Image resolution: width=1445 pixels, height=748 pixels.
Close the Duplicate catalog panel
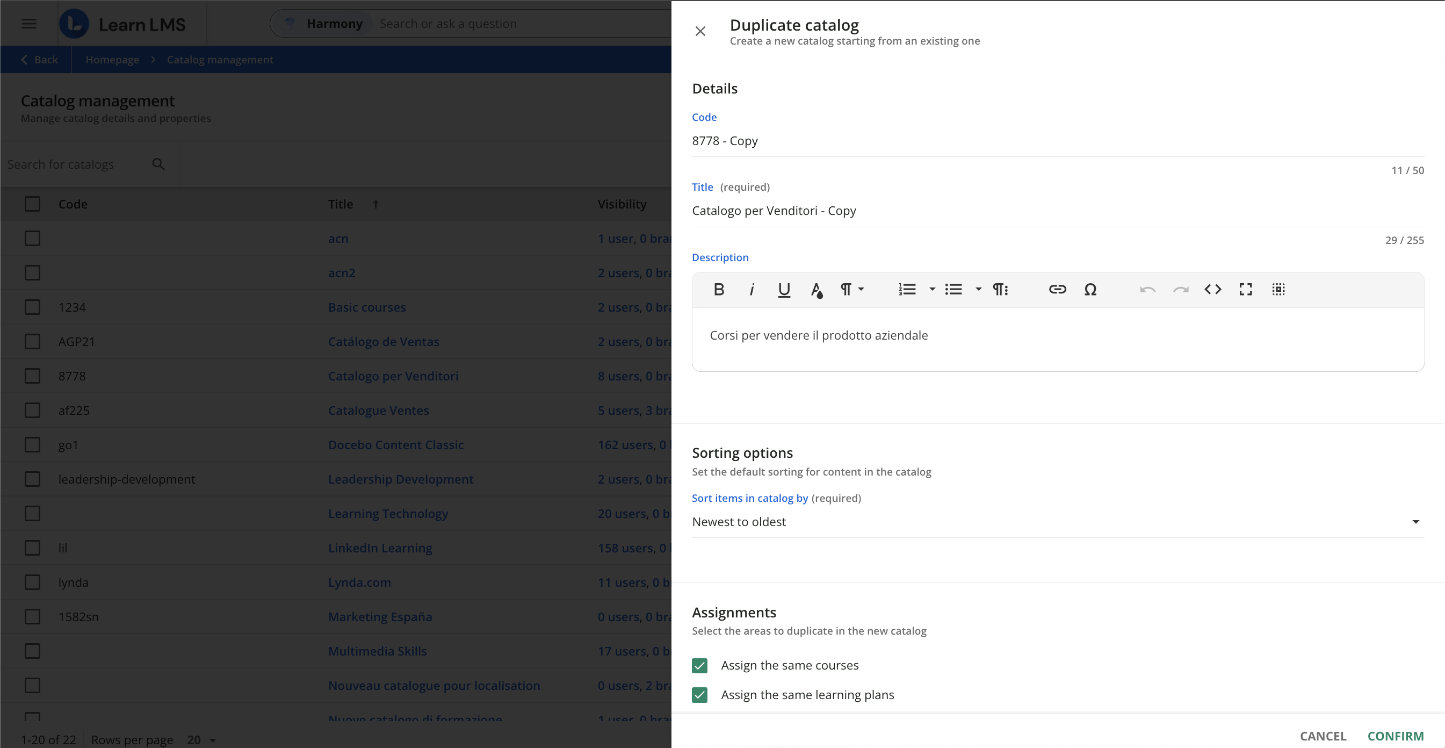coord(700,31)
